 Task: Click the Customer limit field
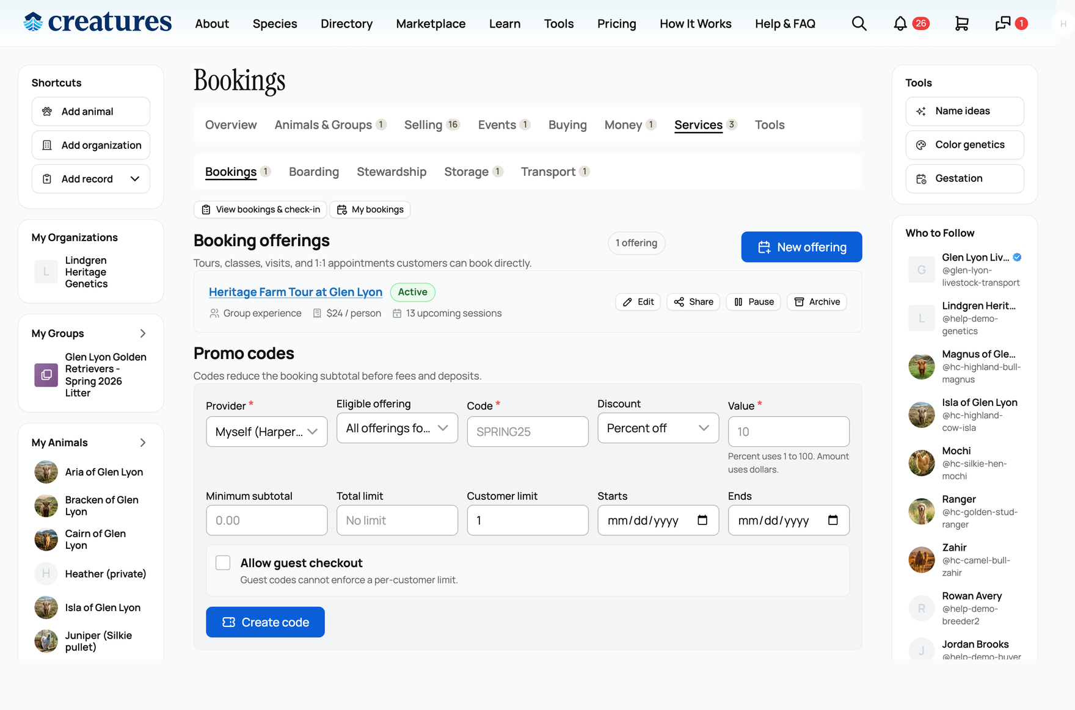click(528, 520)
